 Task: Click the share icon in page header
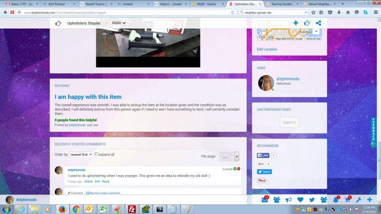(x=318, y=23)
